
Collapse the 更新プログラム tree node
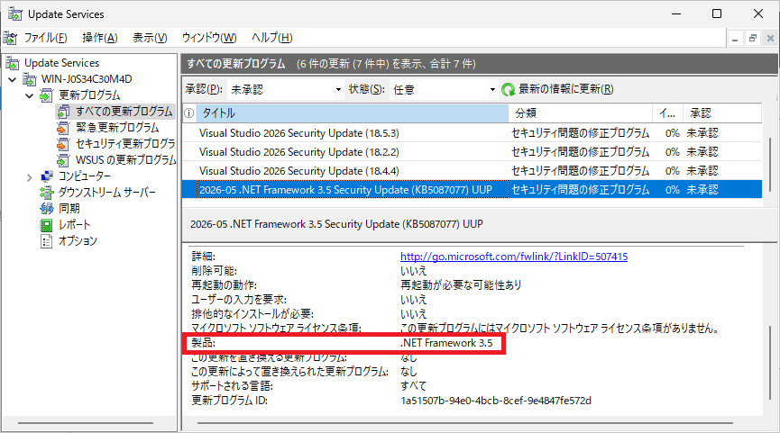tap(30, 95)
